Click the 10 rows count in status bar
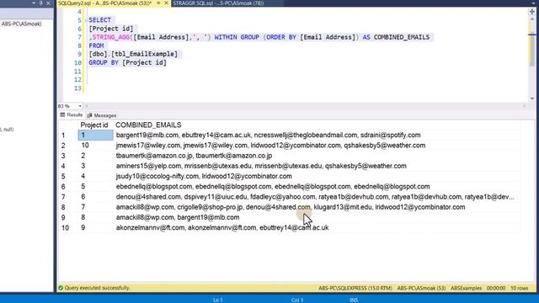 519,288
